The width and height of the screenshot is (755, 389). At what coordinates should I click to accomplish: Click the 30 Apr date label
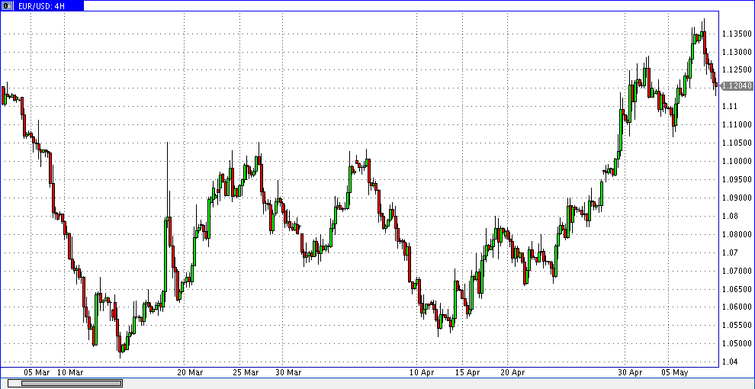point(630,373)
